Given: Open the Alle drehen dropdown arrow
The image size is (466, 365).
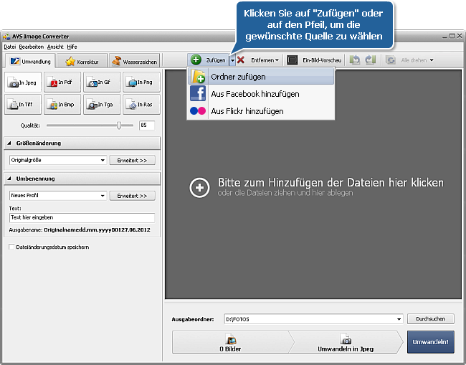Looking at the screenshot, I should 432,60.
